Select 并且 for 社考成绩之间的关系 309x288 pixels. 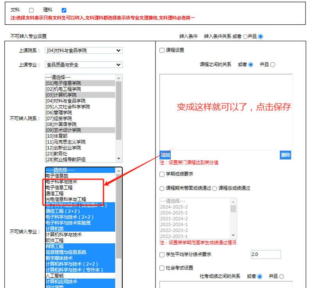[282, 277]
